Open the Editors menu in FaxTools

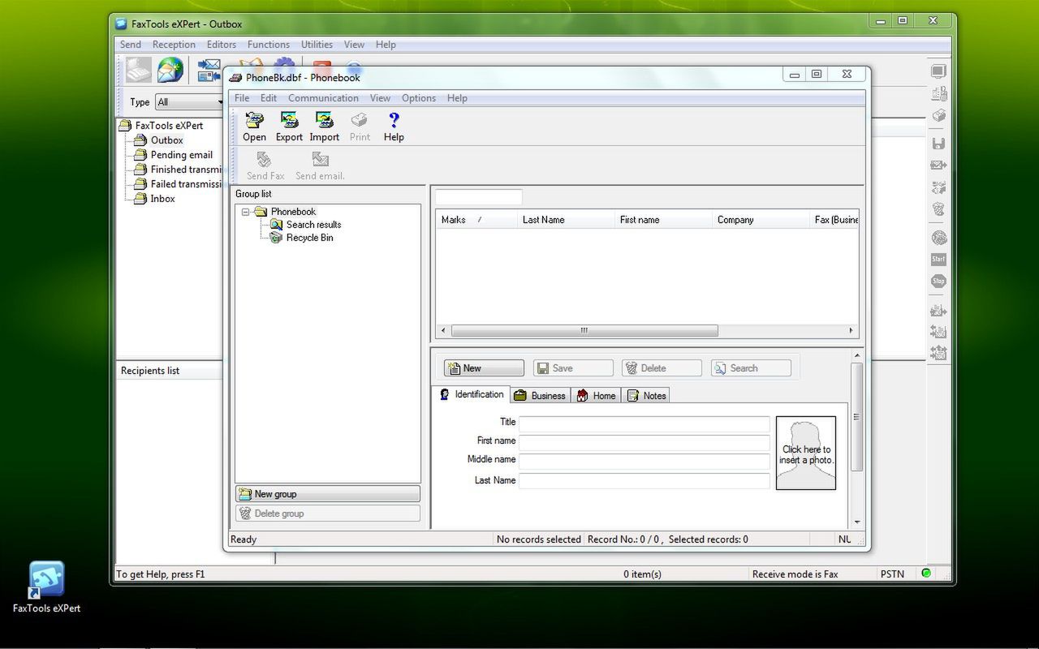tap(222, 45)
